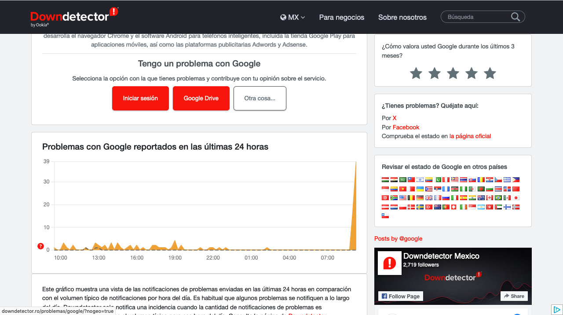Click the 22:00 label on the chart axis
The image size is (563, 315).
(213, 258)
